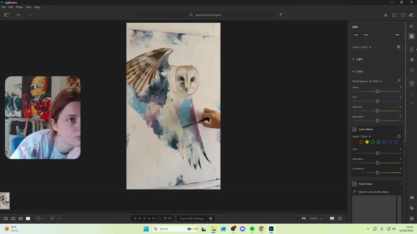Open the Info panel icon
This screenshot has width=417, height=234.
pos(412,219)
